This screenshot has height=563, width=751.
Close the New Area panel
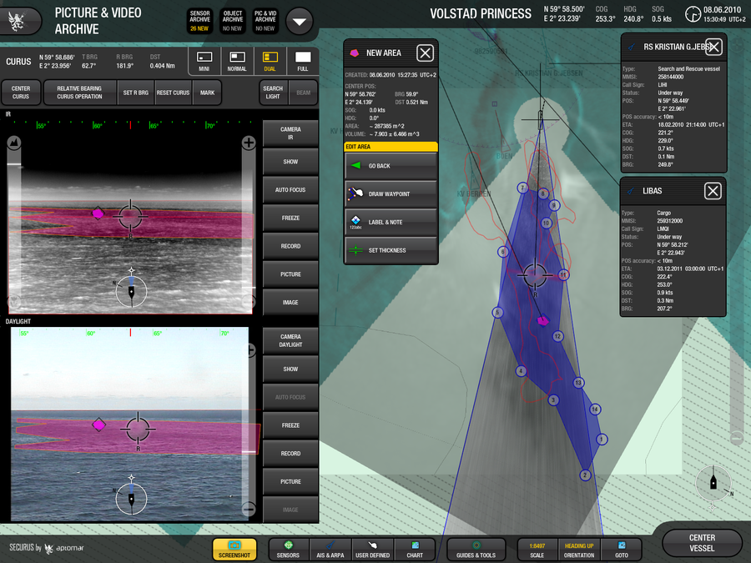[425, 53]
